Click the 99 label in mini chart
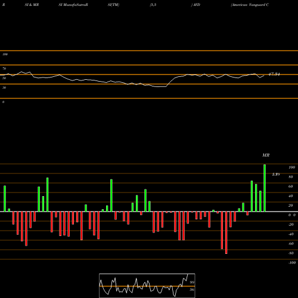Screen dimensions: 298x298 192,283
